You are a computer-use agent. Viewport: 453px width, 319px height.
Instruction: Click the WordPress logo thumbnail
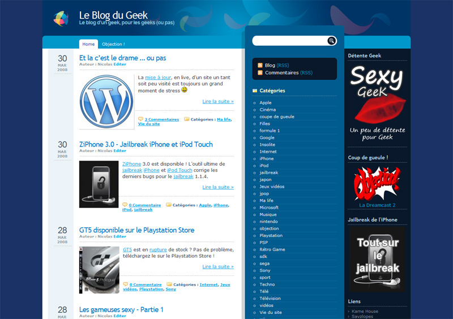[x=106, y=101]
